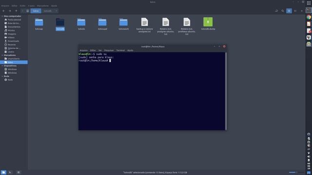This screenshot has width=312, height=175.
Task: Open Sistema de arquivos in sidebar
Action: (x=12, y=48)
